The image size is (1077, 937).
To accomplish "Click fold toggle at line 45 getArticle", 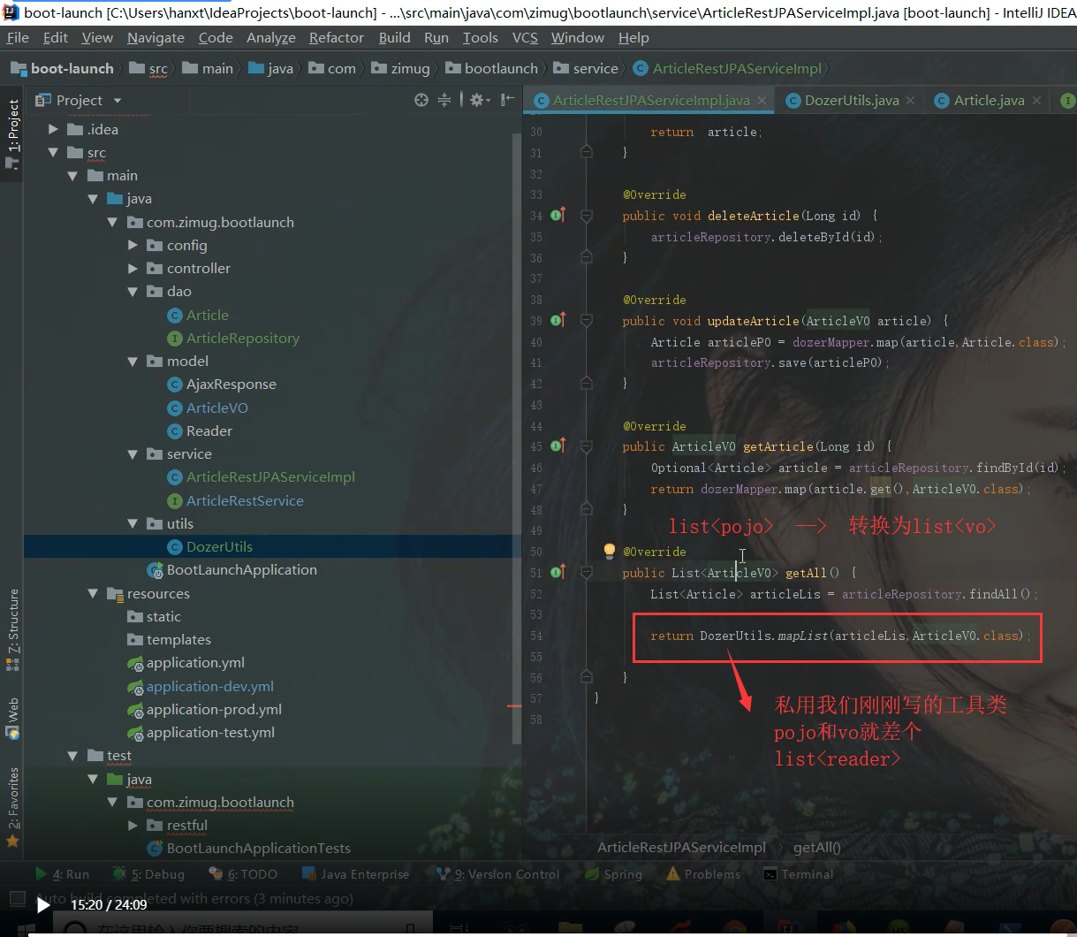I will (x=586, y=446).
